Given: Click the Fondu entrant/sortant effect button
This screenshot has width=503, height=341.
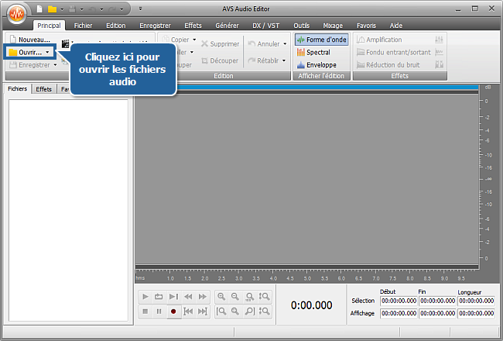Looking at the screenshot, I should (x=394, y=52).
